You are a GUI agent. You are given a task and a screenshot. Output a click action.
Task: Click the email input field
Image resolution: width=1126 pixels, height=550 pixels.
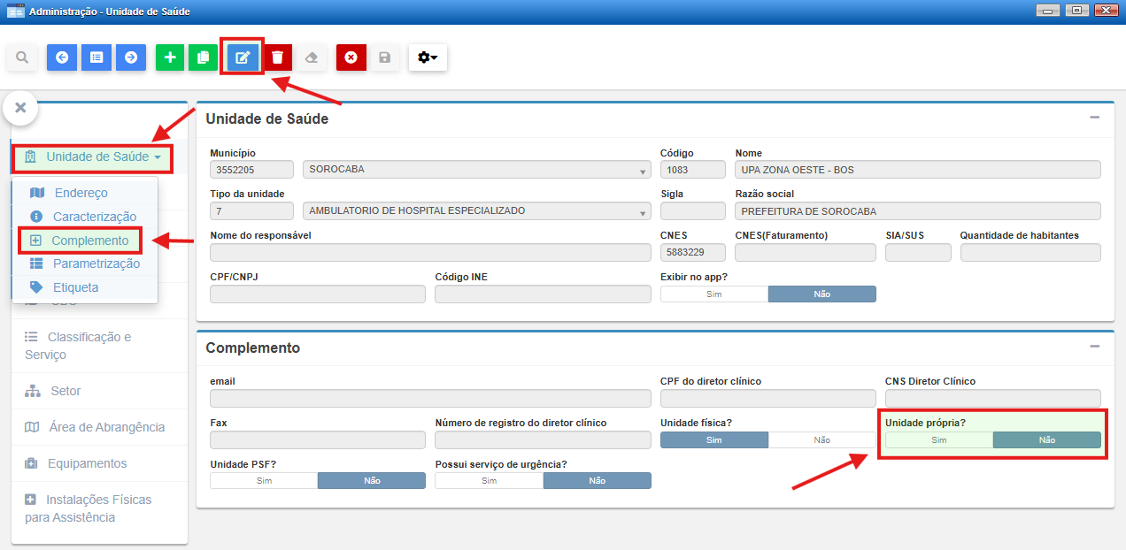430,399
